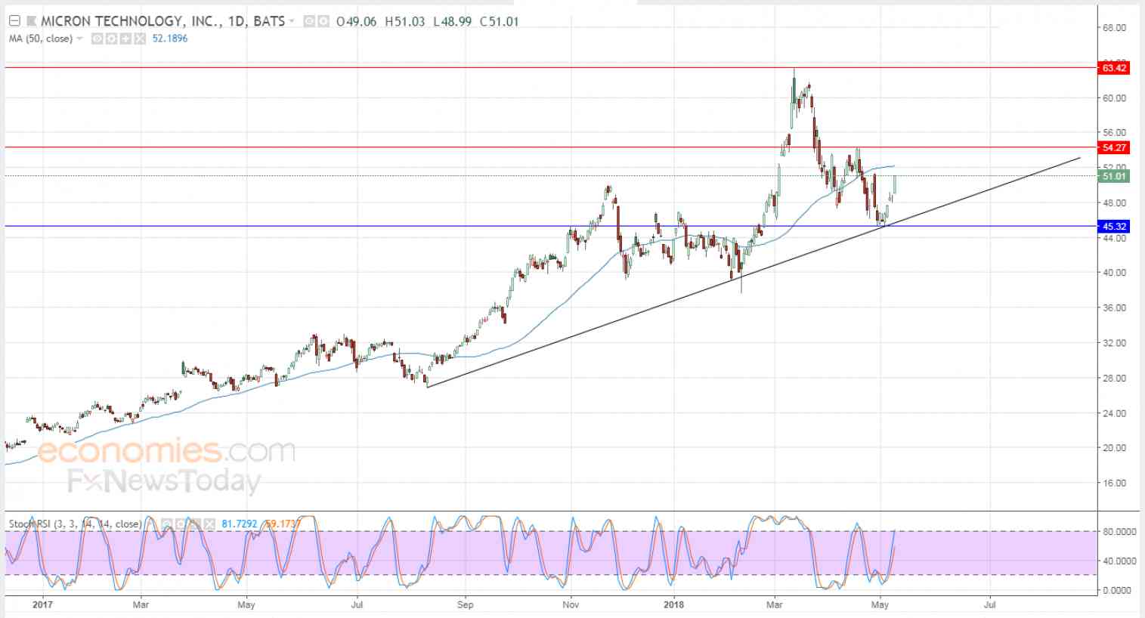
Task: Open settings gear for Micron symbol
Action: [x=323, y=21]
